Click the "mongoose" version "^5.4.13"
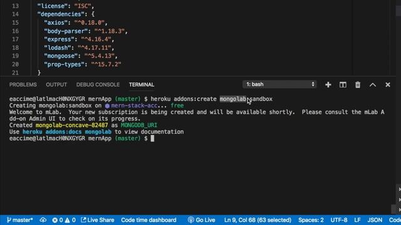The height and width of the screenshot is (225, 401). click(x=100, y=56)
